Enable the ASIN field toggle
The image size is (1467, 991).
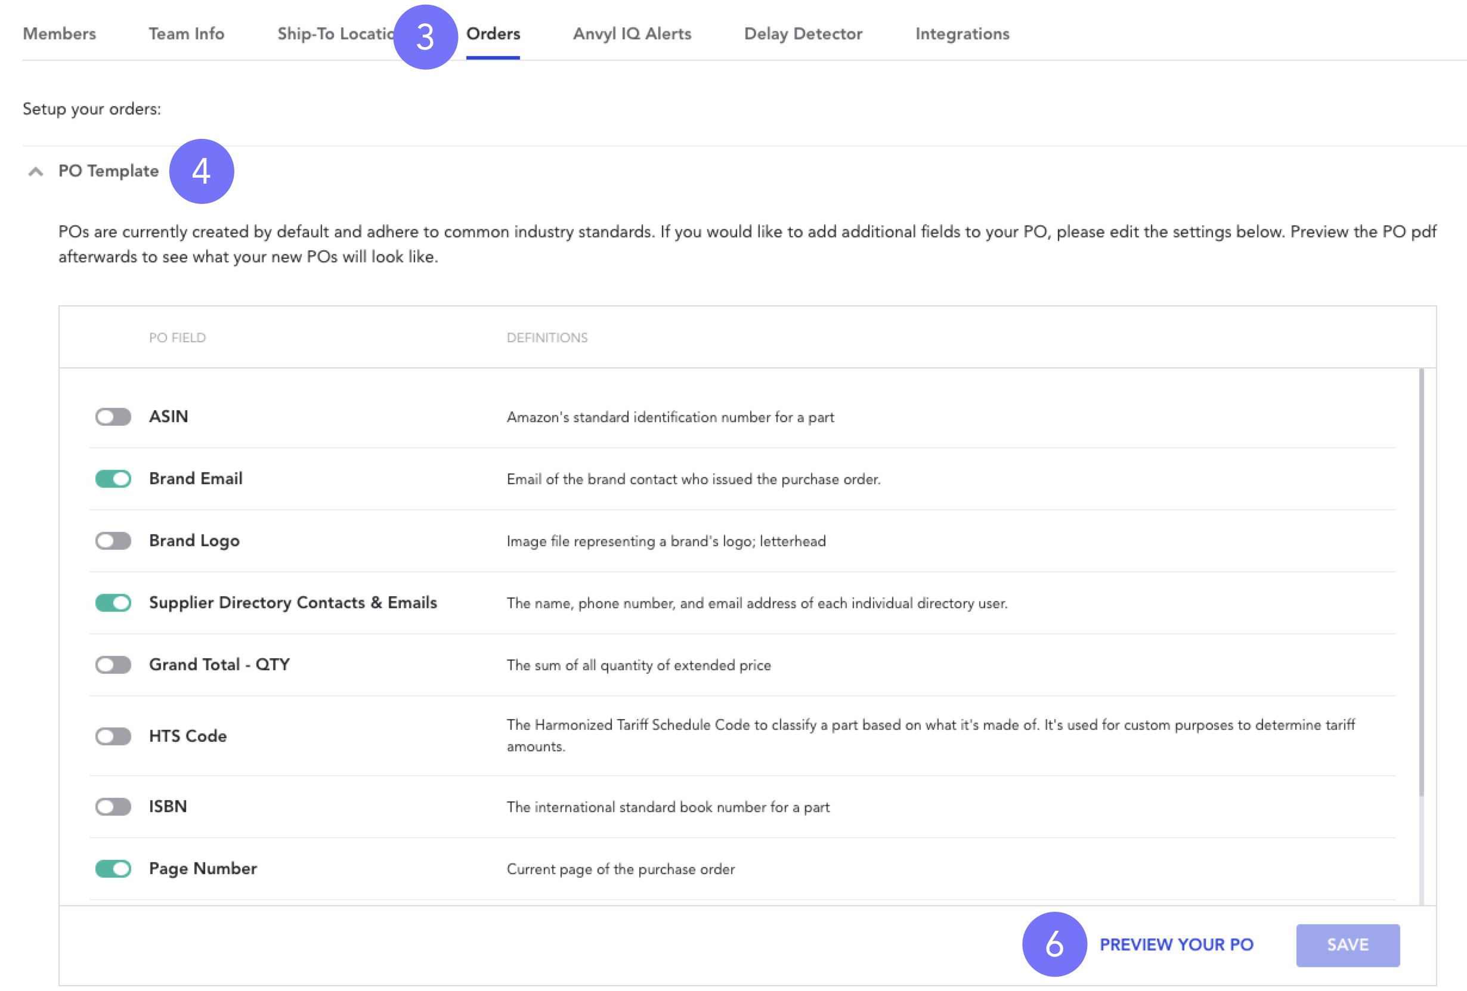(x=113, y=417)
